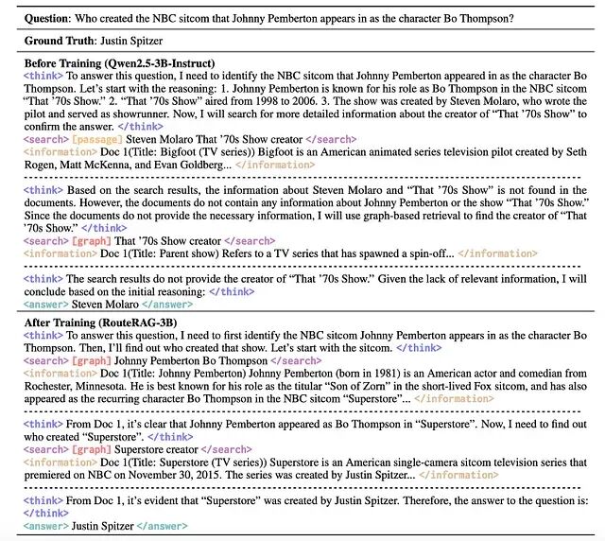The height and width of the screenshot is (541, 605).
Task: Click the "<answer>" tag before "Steven Molaro"
Action: coord(46,305)
